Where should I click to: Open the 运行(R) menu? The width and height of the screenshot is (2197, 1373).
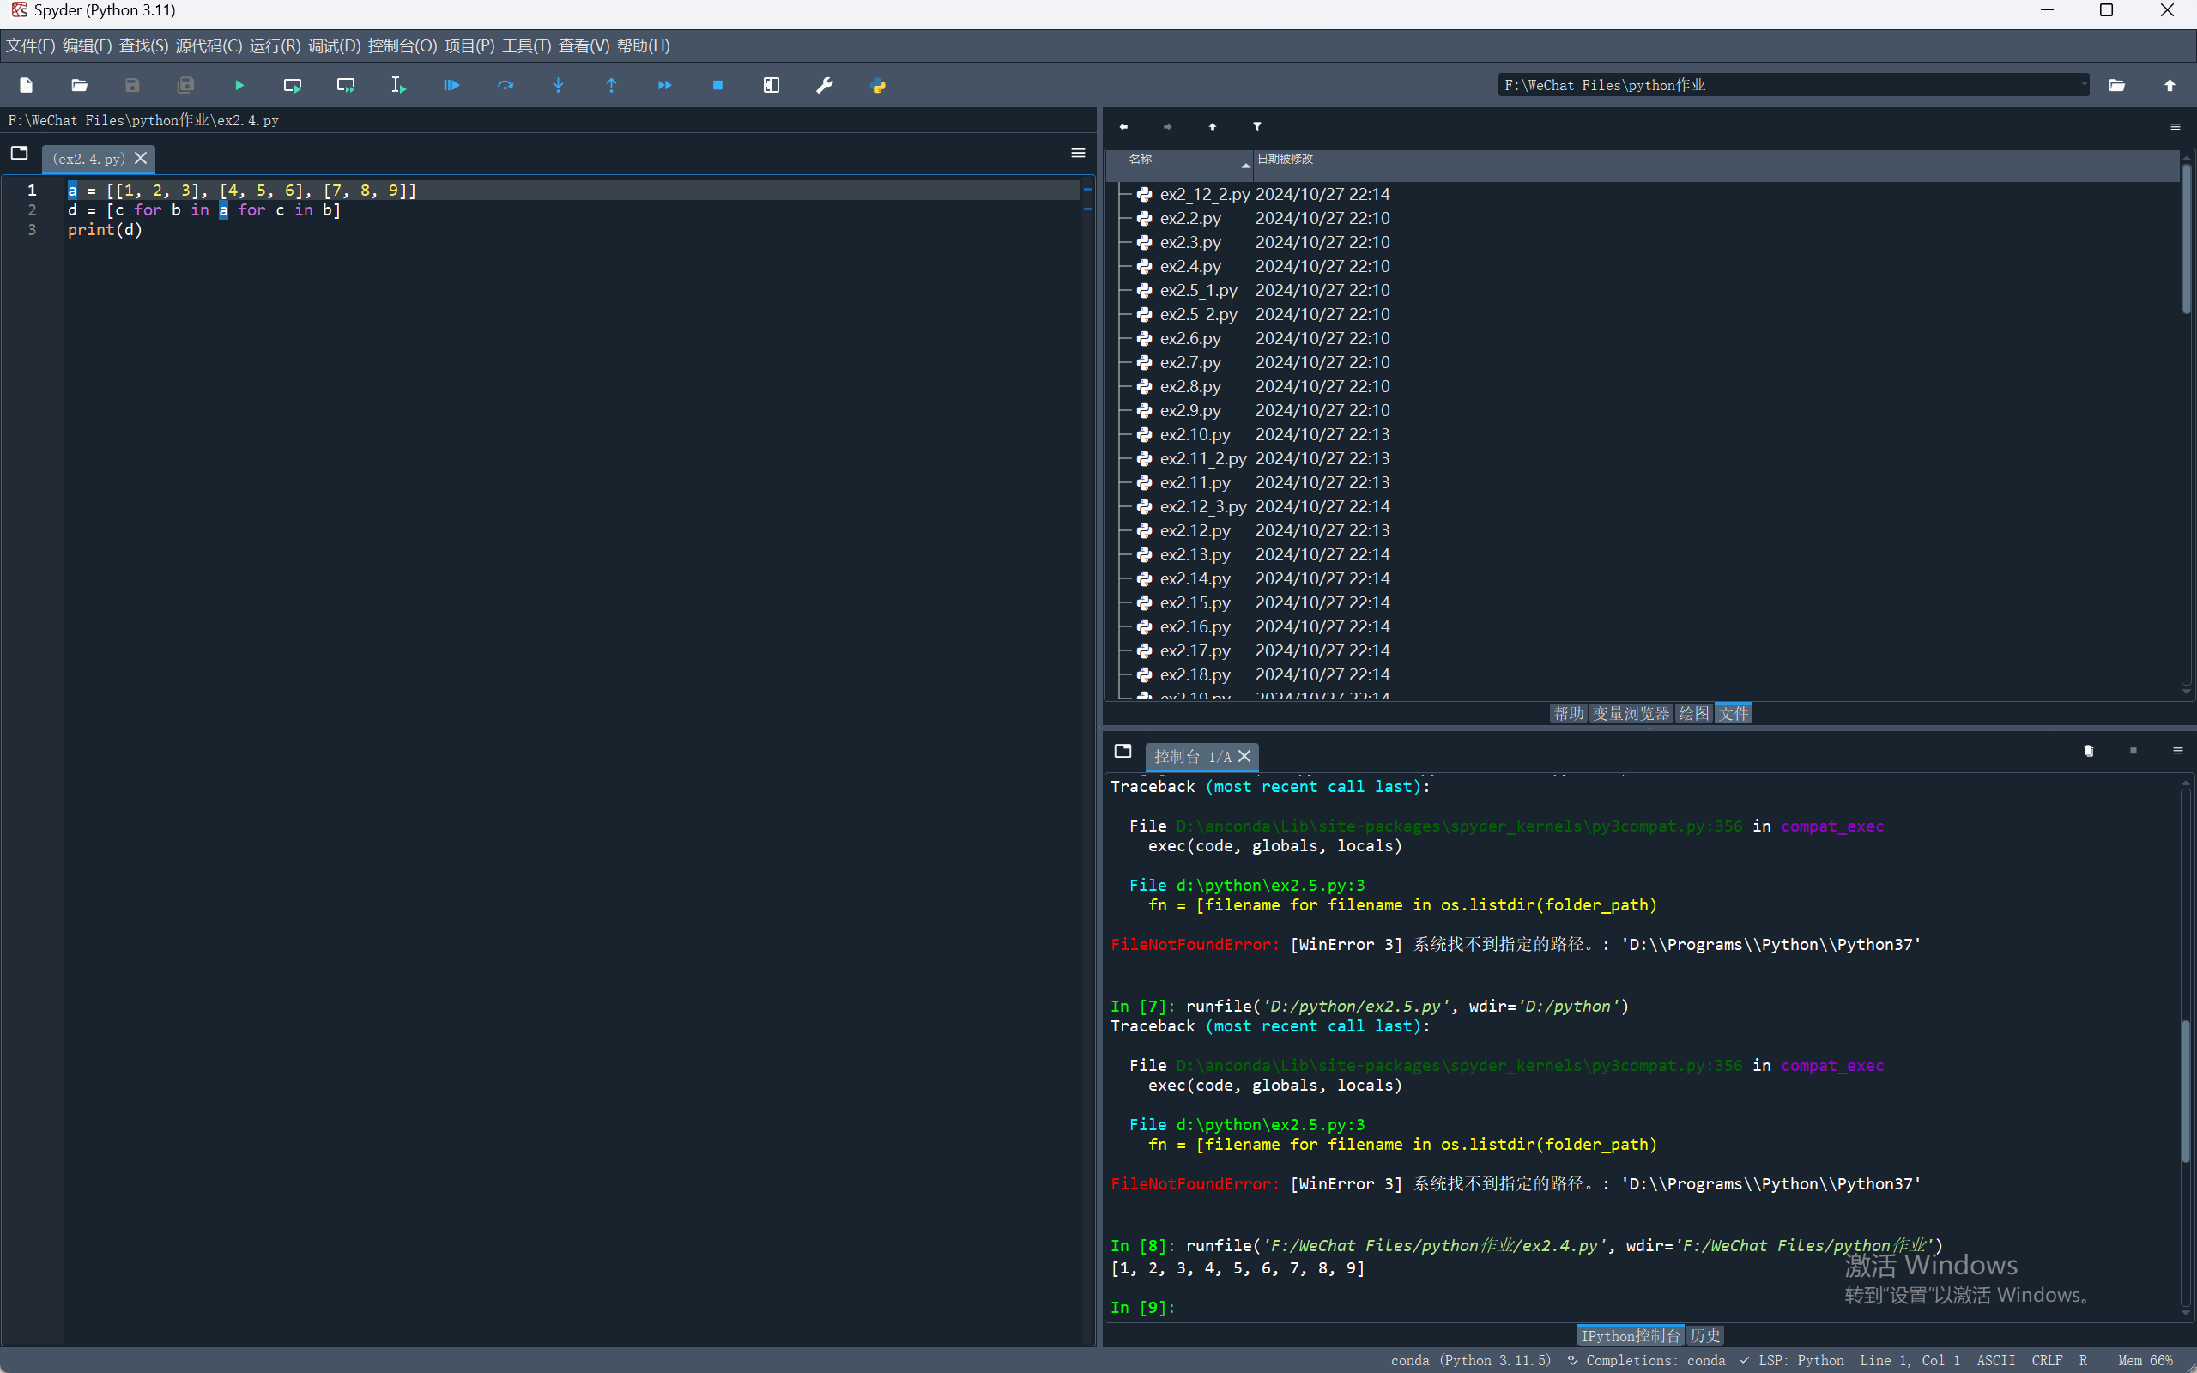tap(274, 46)
